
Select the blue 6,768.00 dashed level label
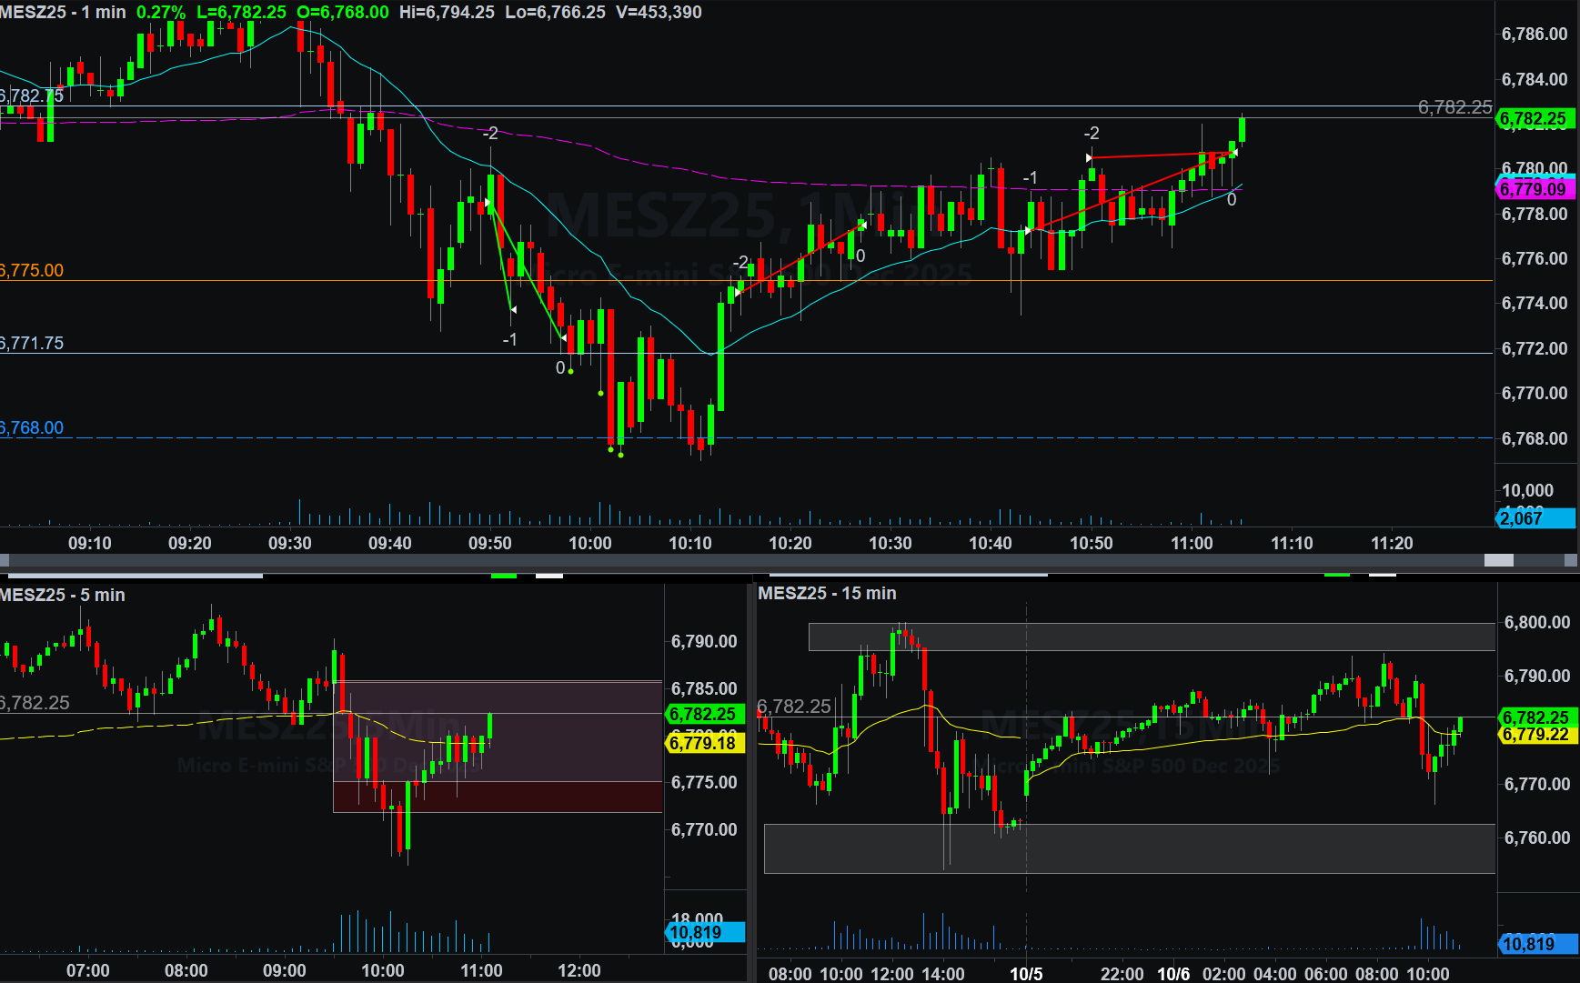33,427
